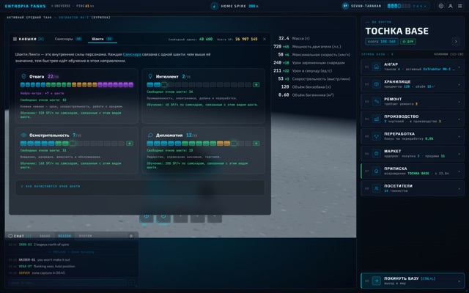The image size is (469, 293).
Task: Open settings via top-right gear icon
Action: point(441,6)
